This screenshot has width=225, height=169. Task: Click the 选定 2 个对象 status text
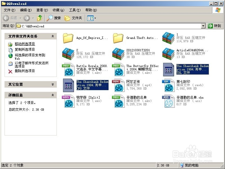click(12, 165)
